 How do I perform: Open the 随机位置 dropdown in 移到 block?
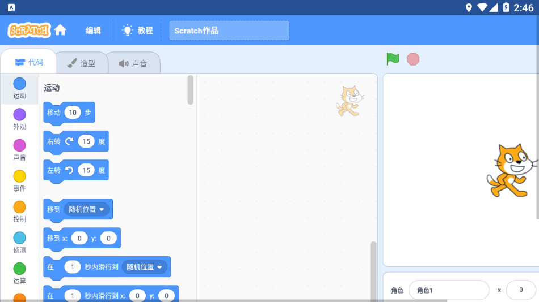pos(87,209)
